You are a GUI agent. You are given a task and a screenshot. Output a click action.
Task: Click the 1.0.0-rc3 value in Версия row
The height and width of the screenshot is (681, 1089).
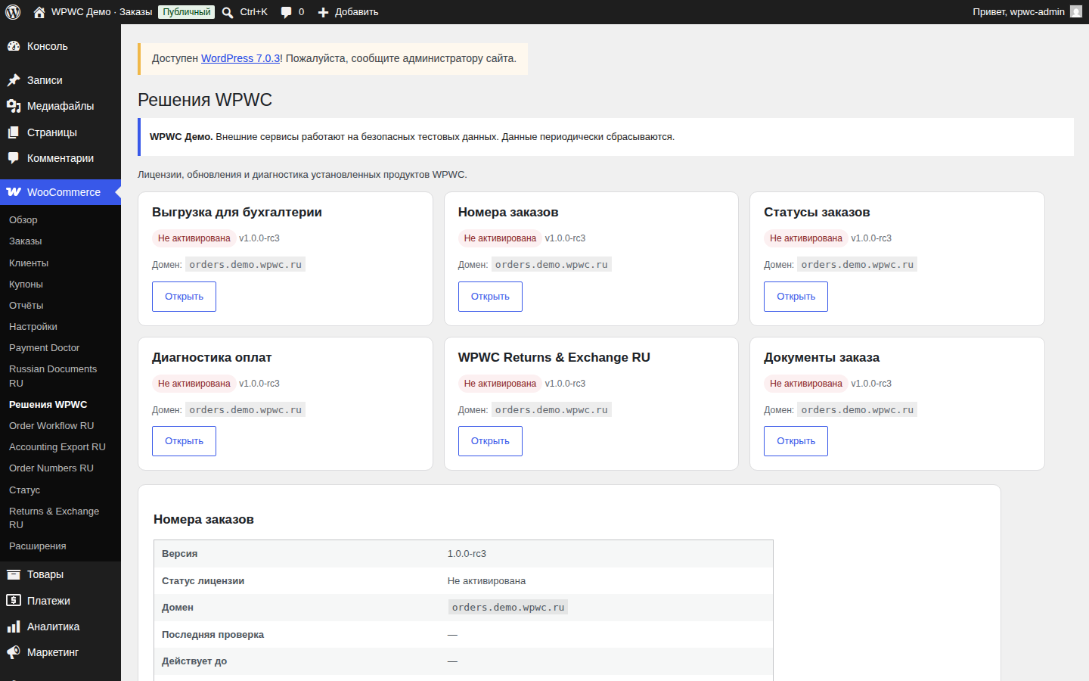(467, 554)
